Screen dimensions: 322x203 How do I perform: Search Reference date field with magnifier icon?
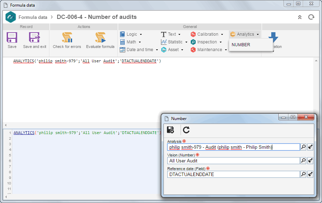(303, 174)
